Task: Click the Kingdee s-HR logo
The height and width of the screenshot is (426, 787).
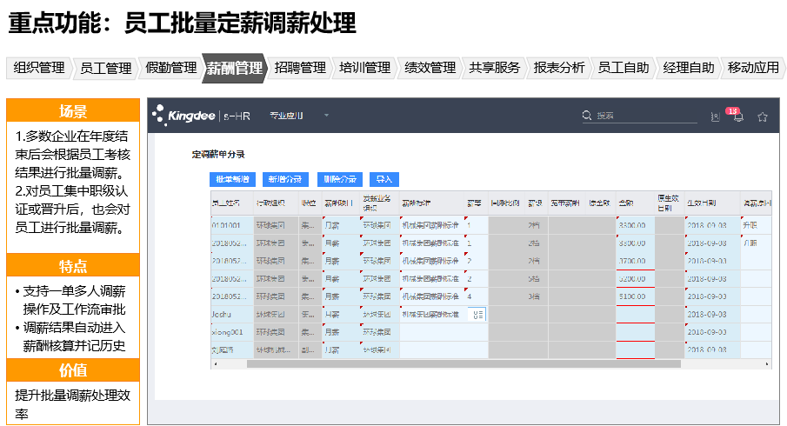Action: tap(201, 116)
